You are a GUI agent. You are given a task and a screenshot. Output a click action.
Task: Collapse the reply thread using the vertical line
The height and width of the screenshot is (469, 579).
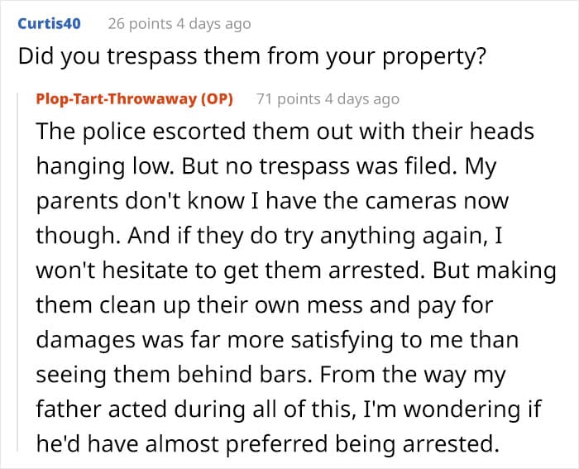(17, 272)
